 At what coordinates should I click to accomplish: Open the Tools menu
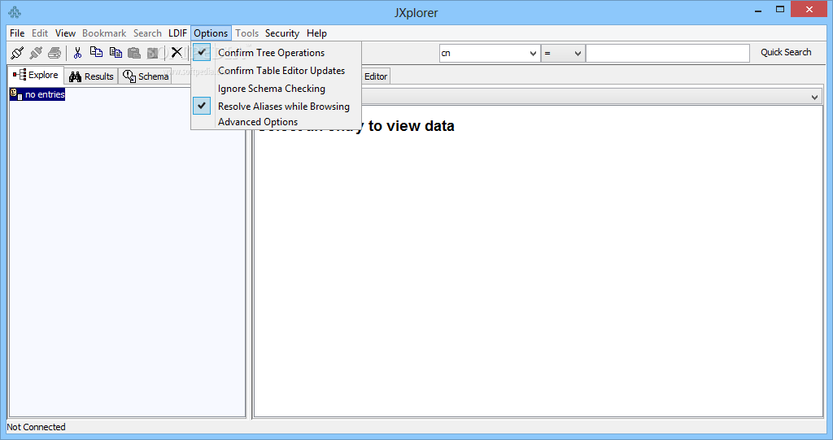click(247, 33)
